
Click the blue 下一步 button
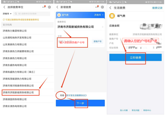tap(80, 103)
